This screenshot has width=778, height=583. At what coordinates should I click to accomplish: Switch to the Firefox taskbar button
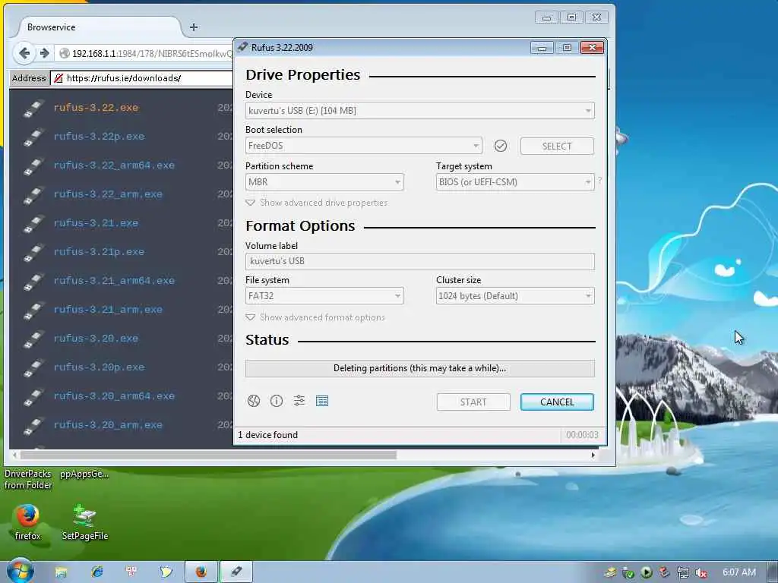(201, 572)
